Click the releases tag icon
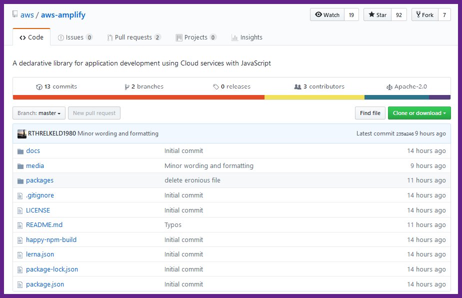 coord(216,87)
